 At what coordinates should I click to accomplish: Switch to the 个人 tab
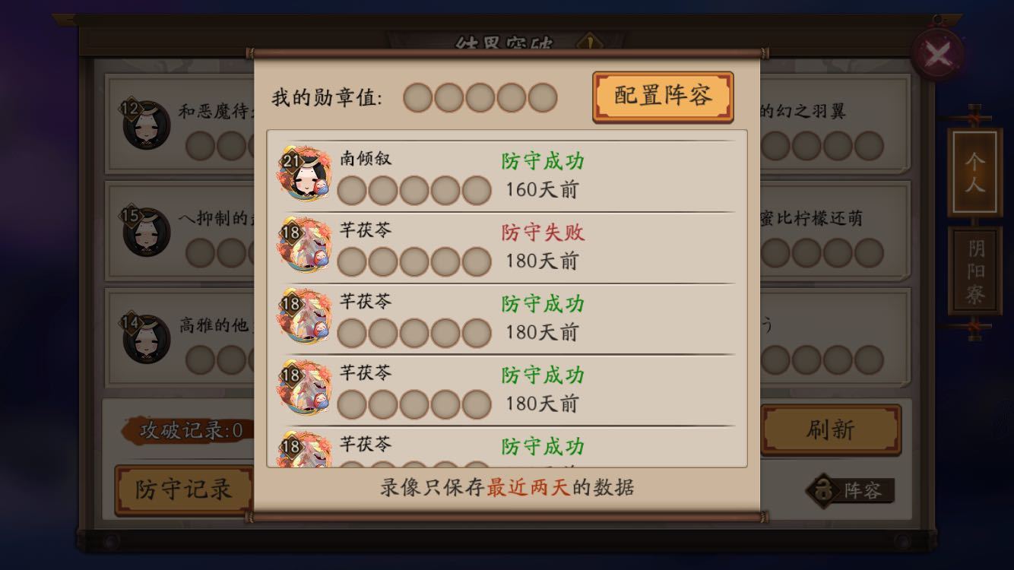(x=974, y=173)
